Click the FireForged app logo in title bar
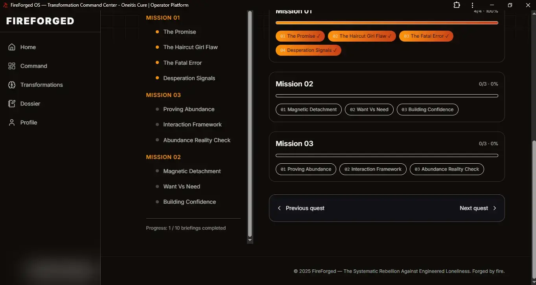536x285 pixels. click(6, 5)
